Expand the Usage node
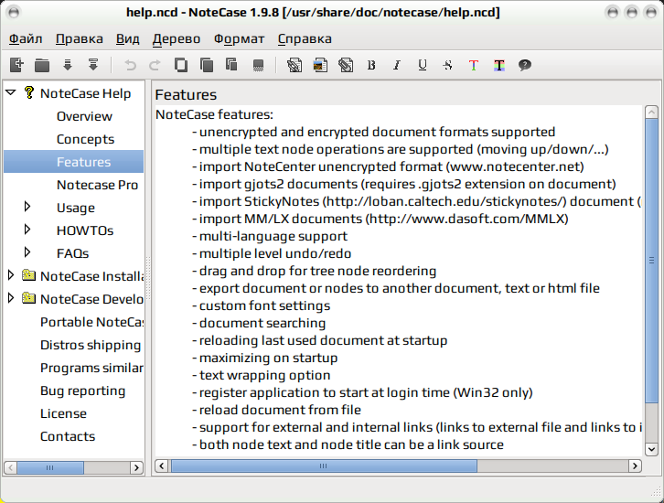 (27, 207)
